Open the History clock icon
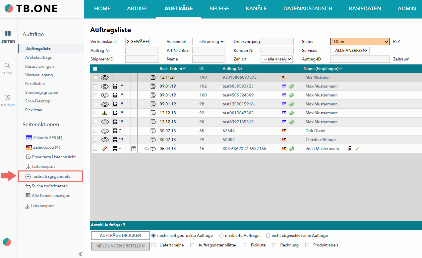Screen dimensions: 422x258 pos(7,97)
